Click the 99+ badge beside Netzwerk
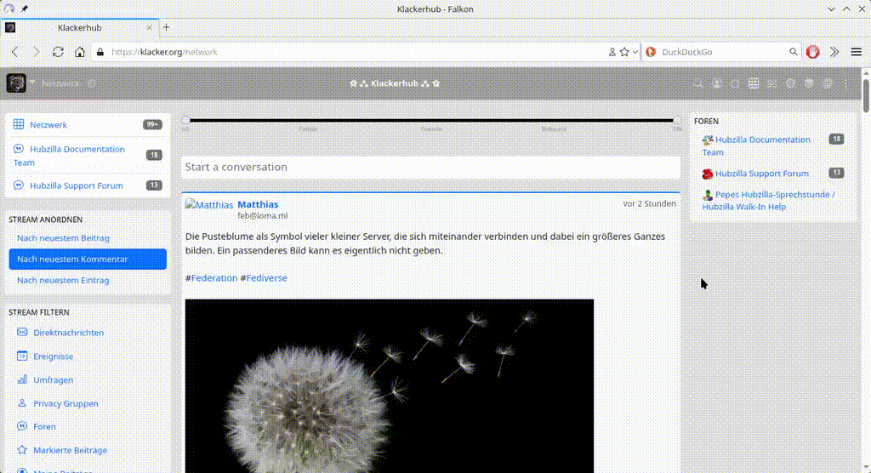 (152, 124)
